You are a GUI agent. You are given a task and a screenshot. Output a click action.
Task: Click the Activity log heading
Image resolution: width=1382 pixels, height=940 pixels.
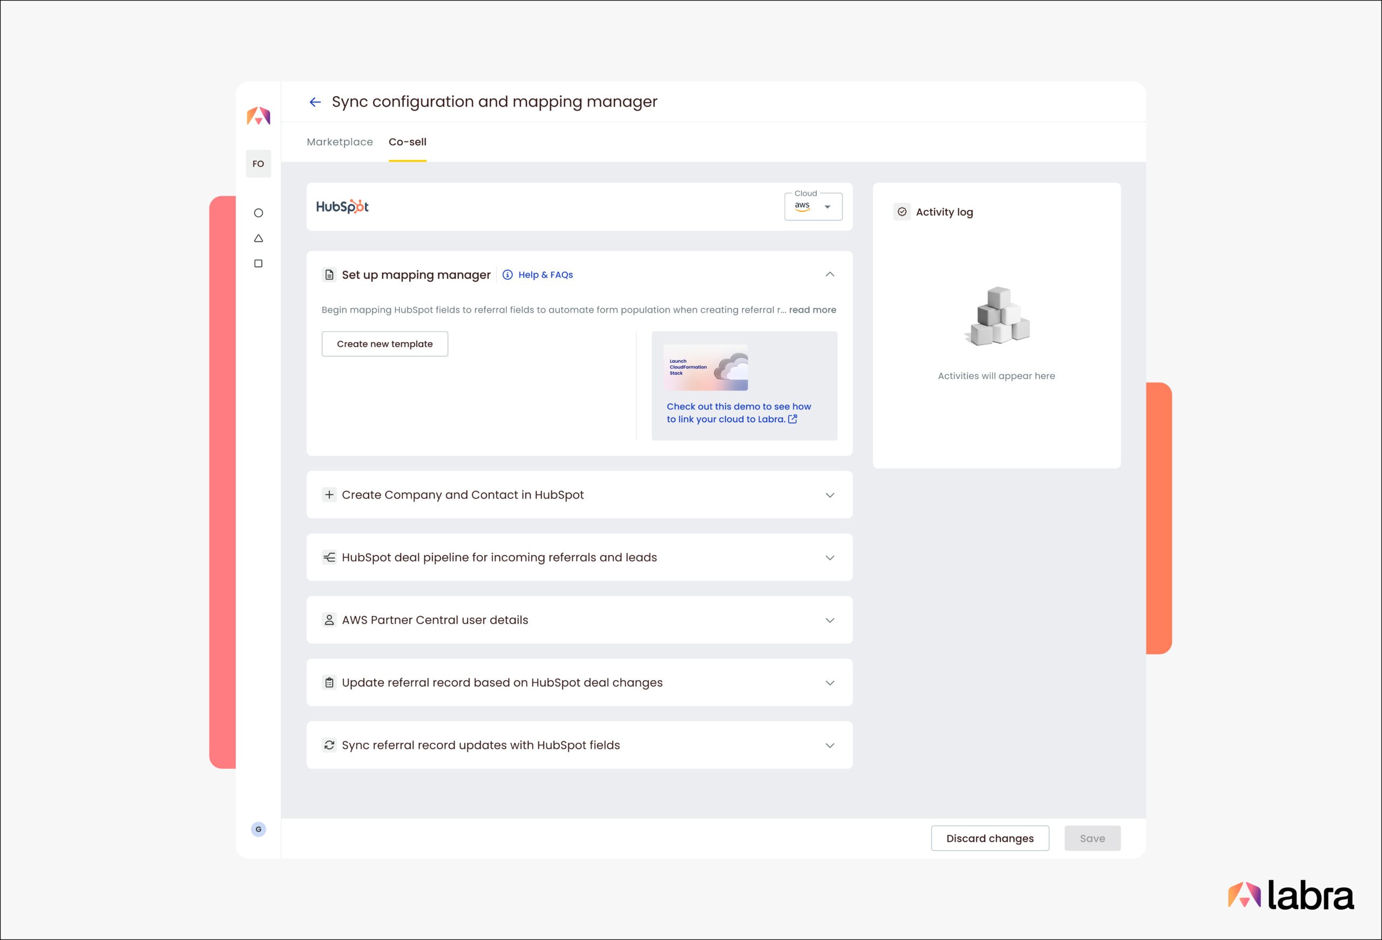(944, 212)
